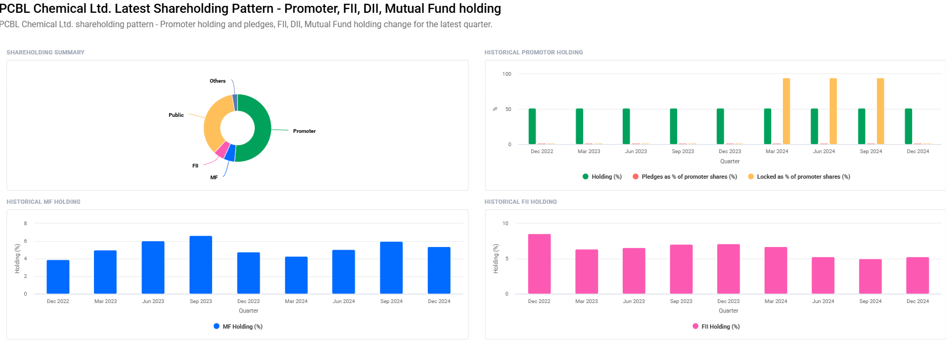Click the Dec 2022 bar in MF holding chart
Viewport: 949px width, 342px height.
tap(58, 277)
